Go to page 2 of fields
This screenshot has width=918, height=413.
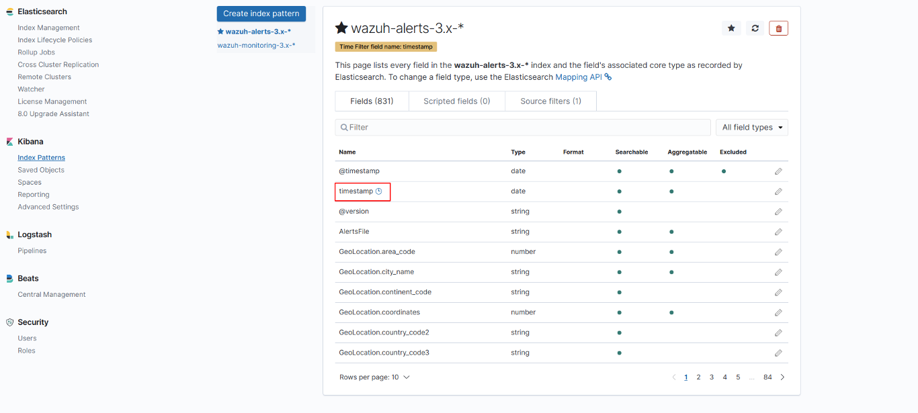point(699,377)
